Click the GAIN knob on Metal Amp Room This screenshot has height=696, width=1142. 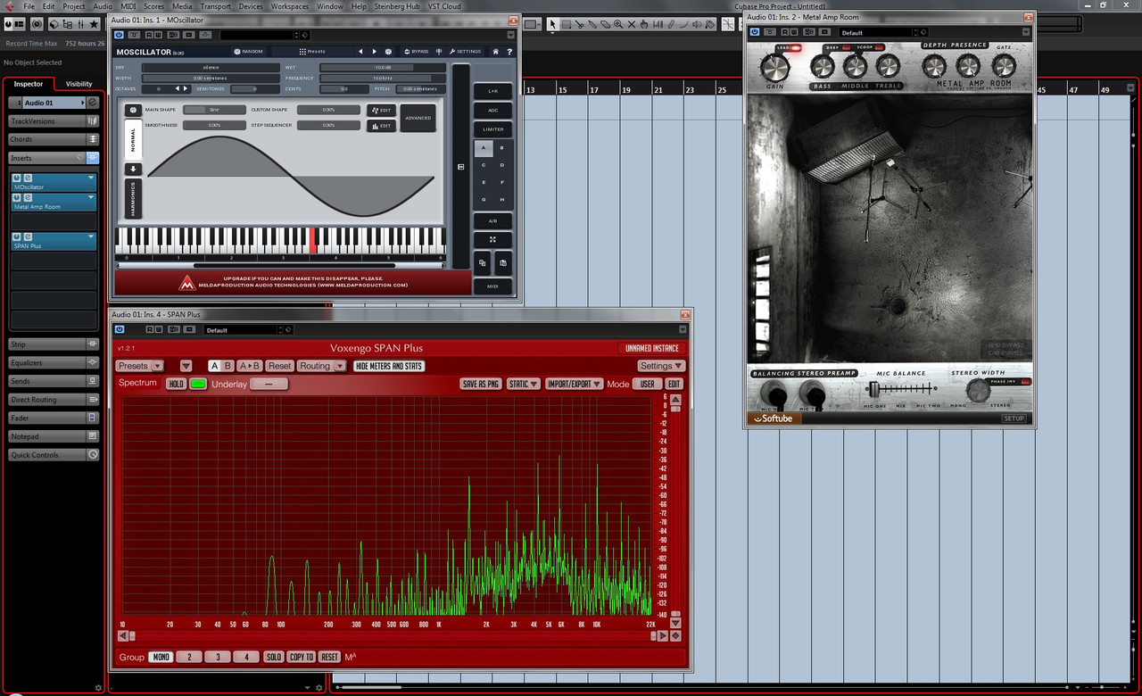pos(774,67)
